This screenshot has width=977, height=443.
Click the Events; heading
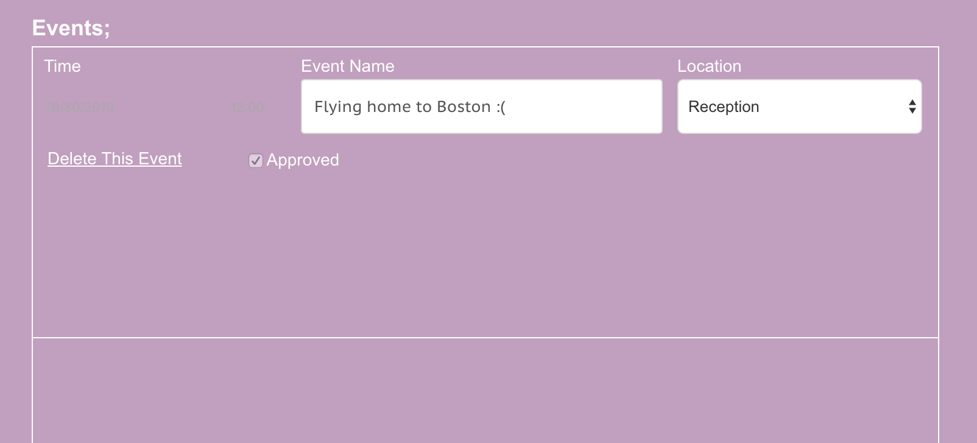click(x=71, y=28)
